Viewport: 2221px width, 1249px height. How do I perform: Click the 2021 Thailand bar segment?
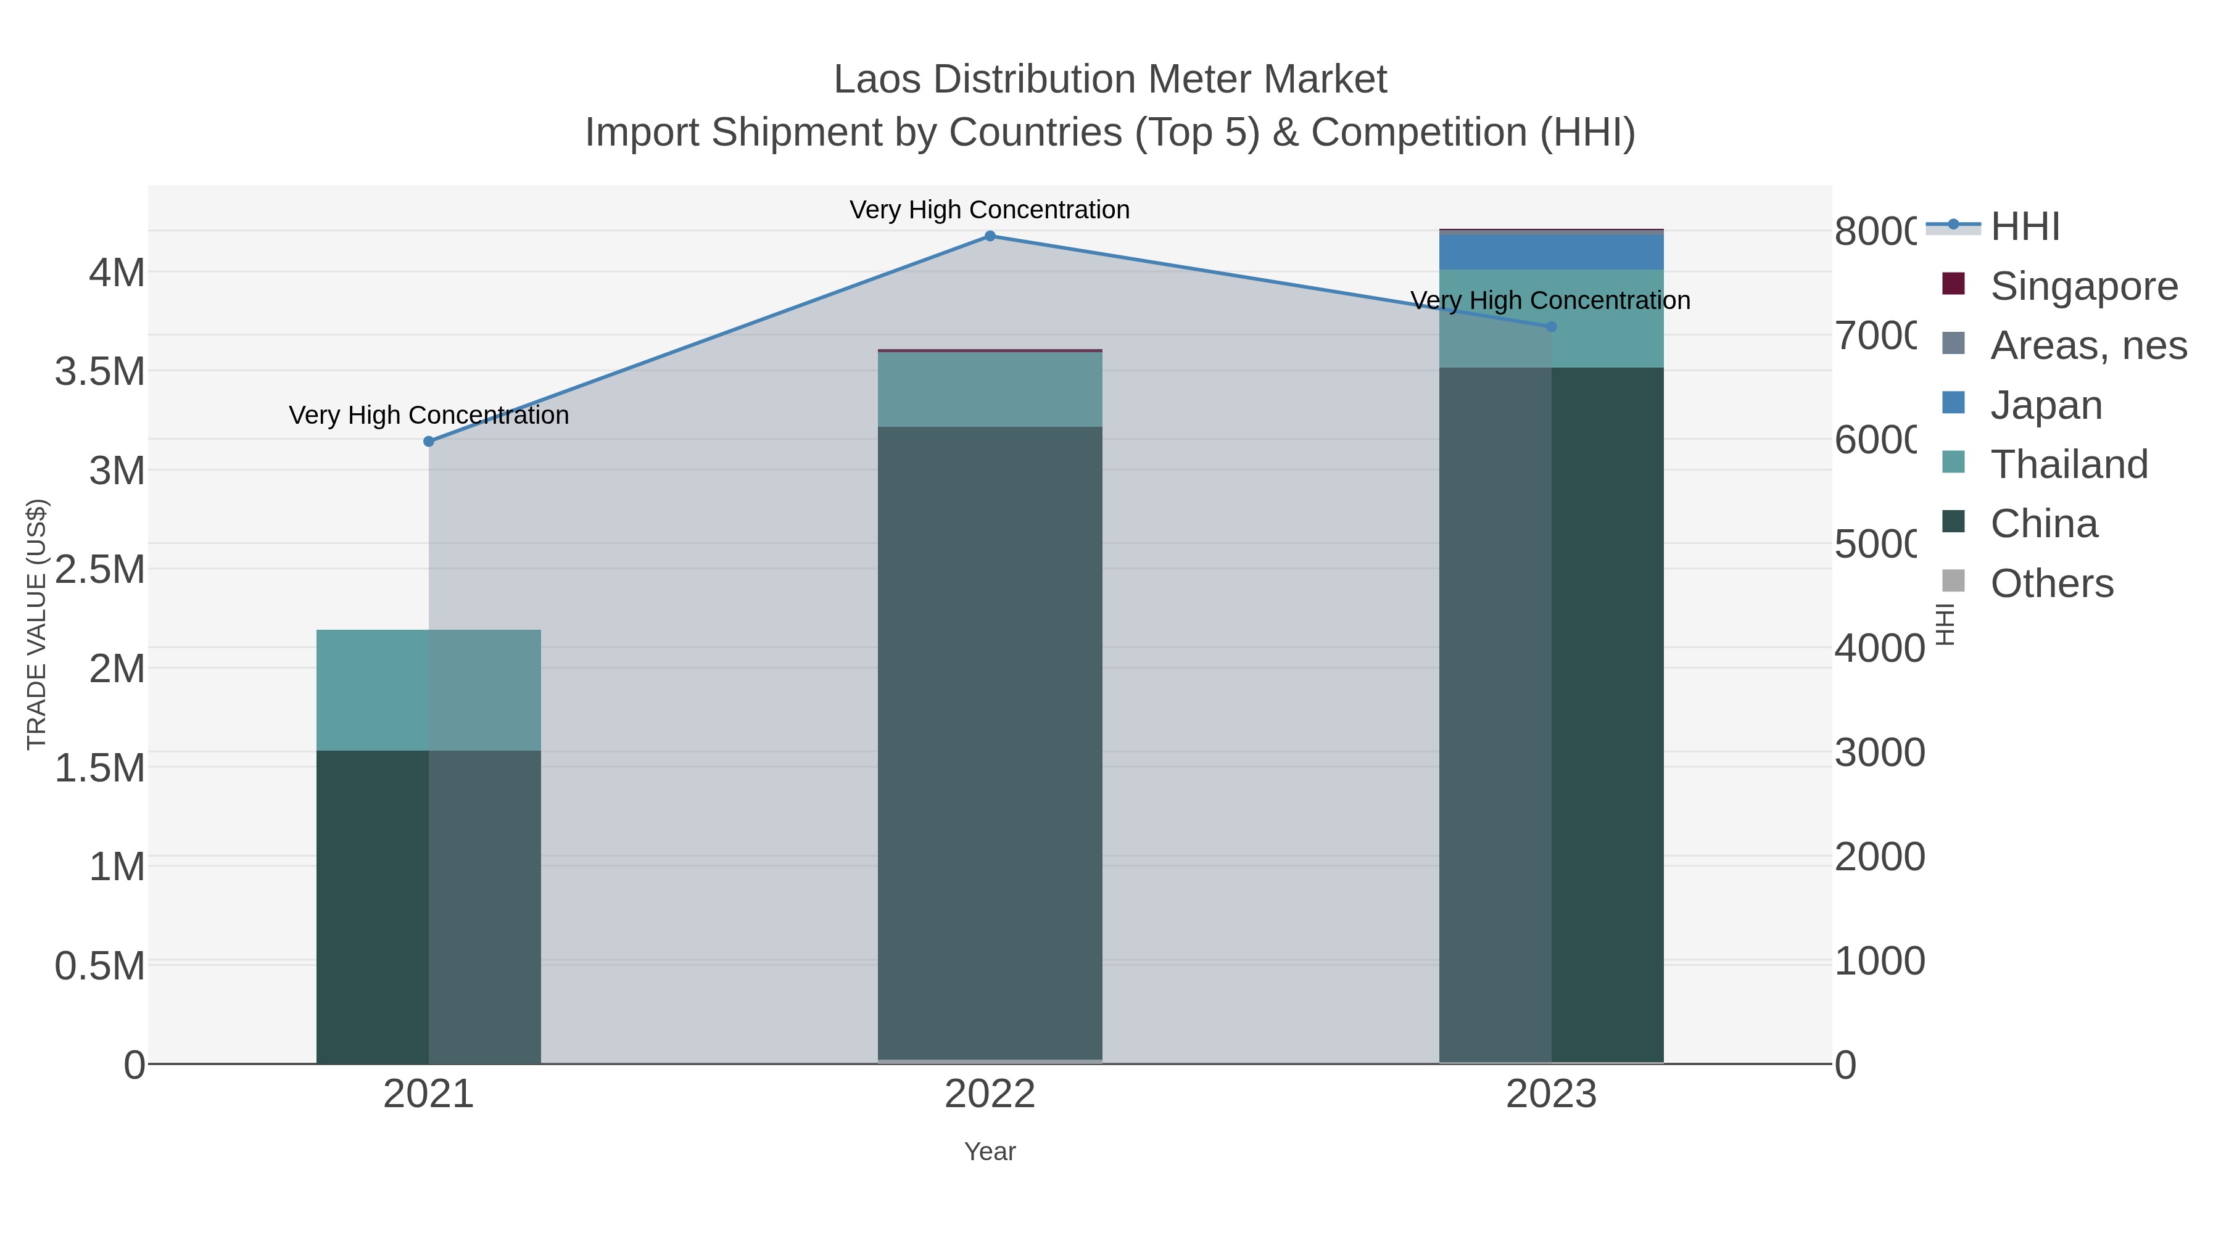click(x=429, y=690)
